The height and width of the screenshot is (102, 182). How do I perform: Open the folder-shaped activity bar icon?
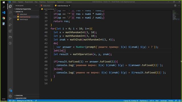coord(10,37)
